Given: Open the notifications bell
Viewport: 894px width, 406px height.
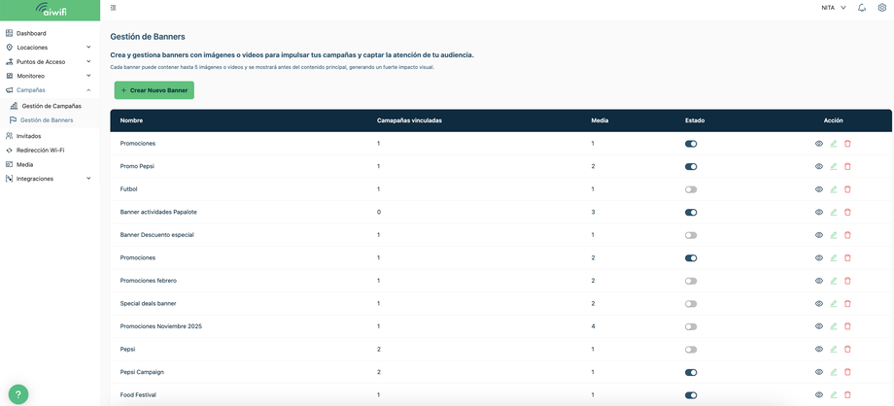Looking at the screenshot, I should tap(862, 8).
